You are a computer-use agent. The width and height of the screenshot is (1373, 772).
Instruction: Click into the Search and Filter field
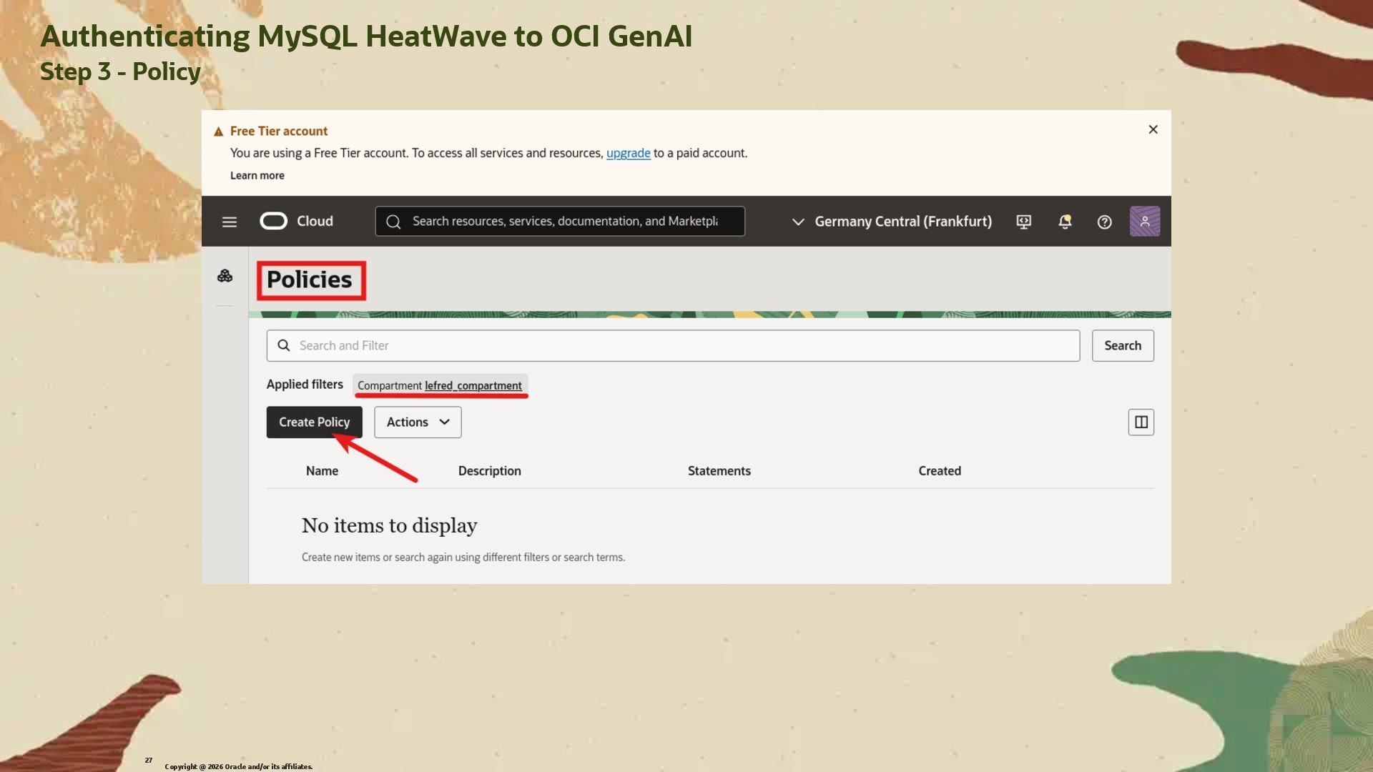click(x=672, y=346)
